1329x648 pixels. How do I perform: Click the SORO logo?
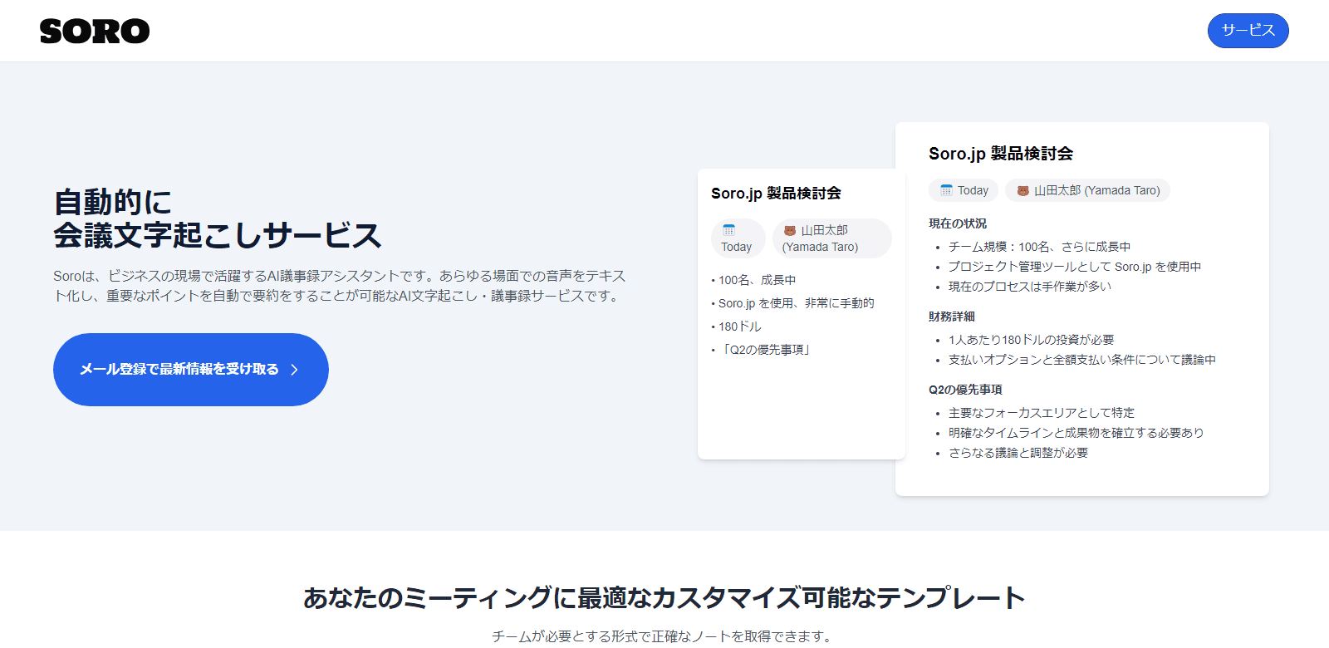(95, 32)
